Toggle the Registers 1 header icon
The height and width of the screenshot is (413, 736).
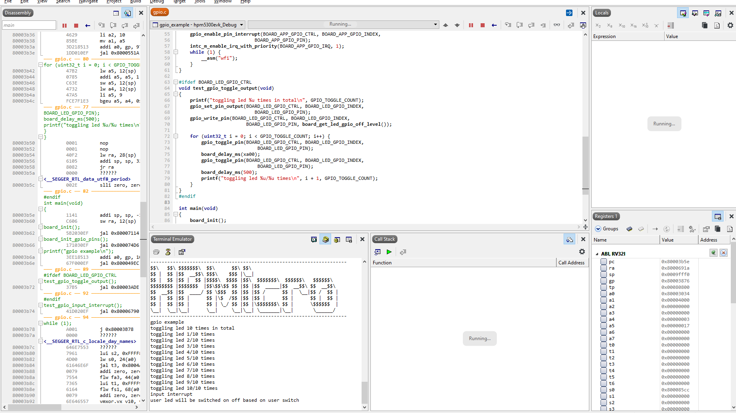[x=718, y=217]
